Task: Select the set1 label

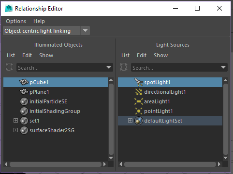Action: 34,121
